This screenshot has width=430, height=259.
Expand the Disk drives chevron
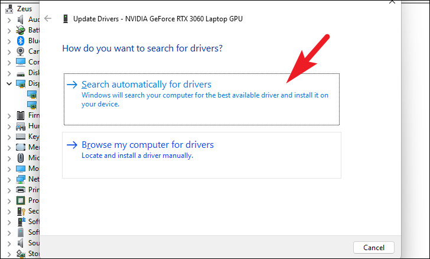9,73
